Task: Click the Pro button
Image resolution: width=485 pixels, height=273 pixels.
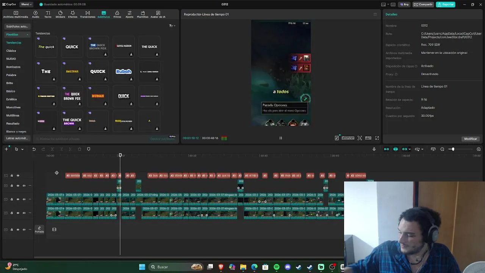Action: pos(404,4)
